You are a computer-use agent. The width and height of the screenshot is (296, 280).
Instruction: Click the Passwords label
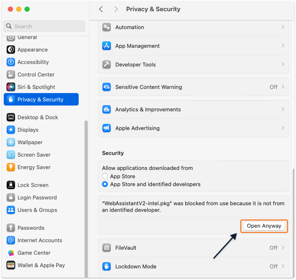[31, 228]
